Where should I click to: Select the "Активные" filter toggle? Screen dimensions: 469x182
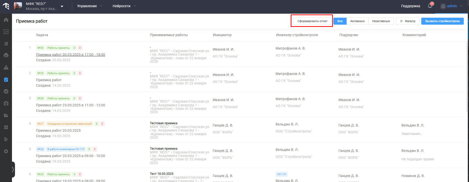pos(357,21)
